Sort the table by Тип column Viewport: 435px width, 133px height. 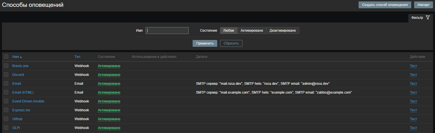tap(77, 57)
